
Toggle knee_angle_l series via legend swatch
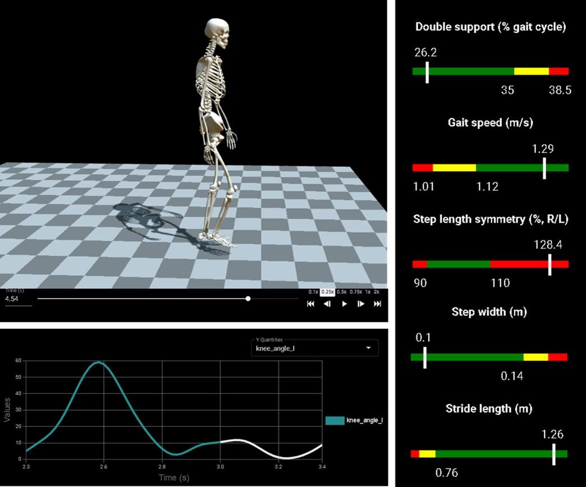(335, 420)
